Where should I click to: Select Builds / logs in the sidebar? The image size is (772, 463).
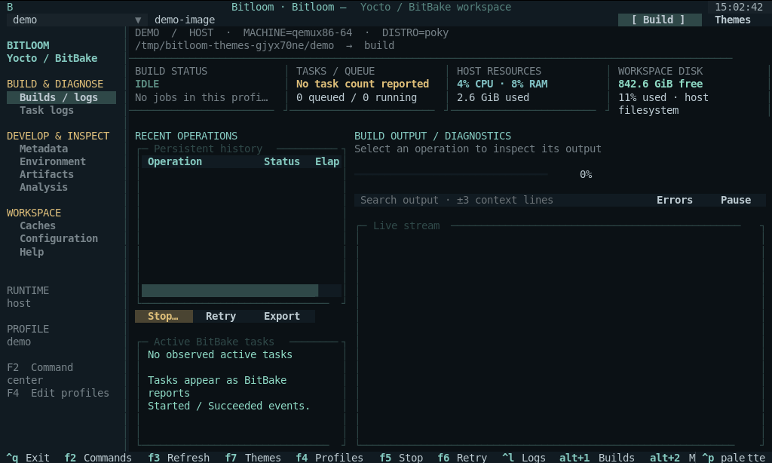pyautogui.click(x=62, y=97)
